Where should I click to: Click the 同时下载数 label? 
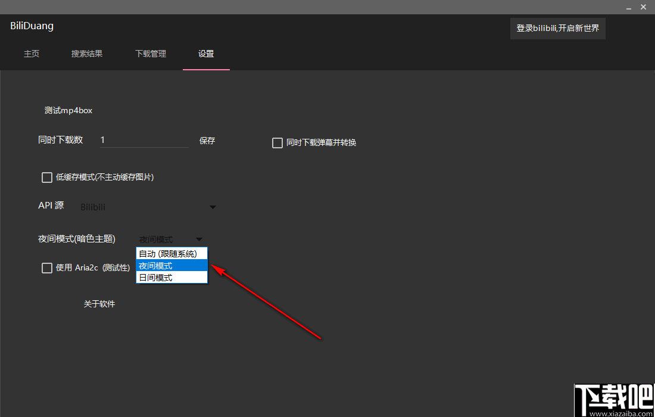click(61, 140)
